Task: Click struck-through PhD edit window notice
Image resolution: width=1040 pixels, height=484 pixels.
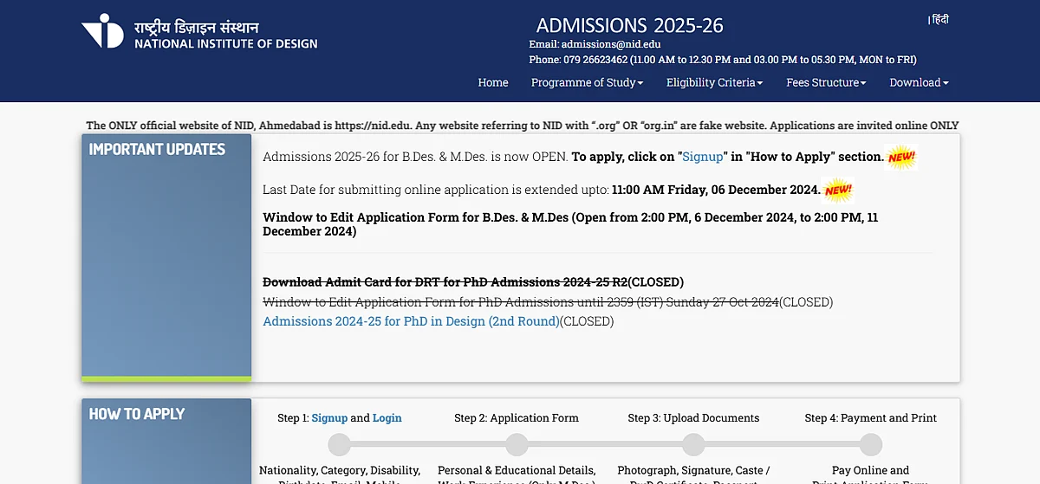Action: pos(521,302)
